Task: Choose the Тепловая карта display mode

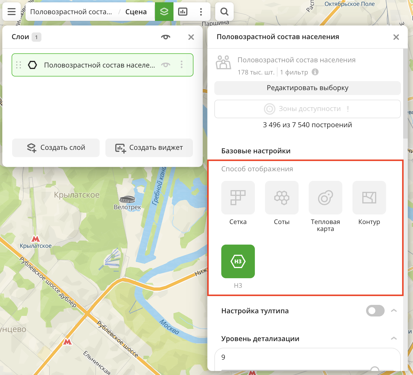Action: pos(325,198)
